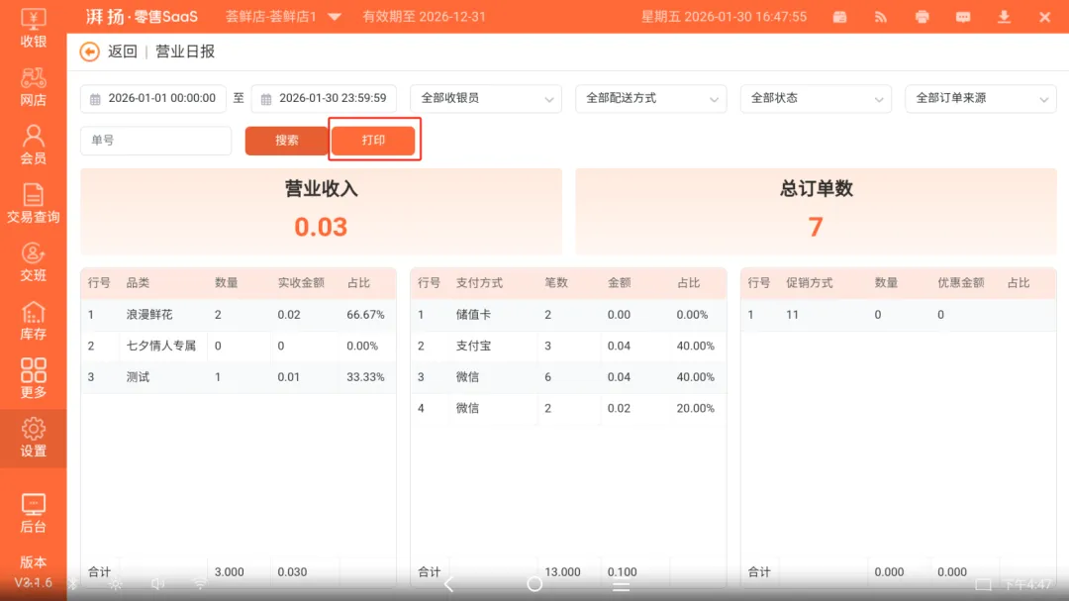The width and height of the screenshot is (1069, 601).
Task: Open the 更多 more menu
Action: [33, 378]
